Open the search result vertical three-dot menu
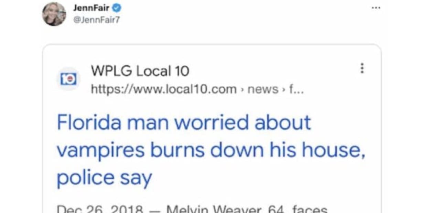421x213 pixels. 362,68
